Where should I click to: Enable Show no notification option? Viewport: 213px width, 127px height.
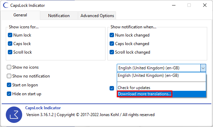[x=9, y=76]
